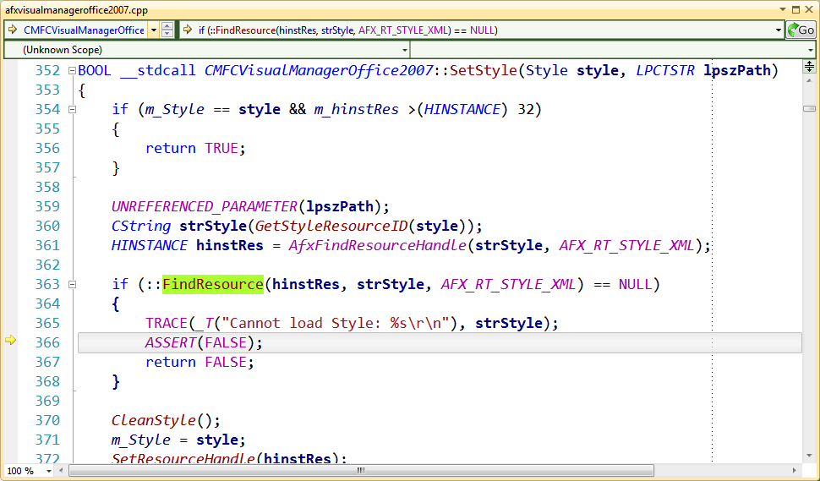The width and height of the screenshot is (820, 481).
Task: Click the arrow icon beside the FindResource entry
Action: 187,30
